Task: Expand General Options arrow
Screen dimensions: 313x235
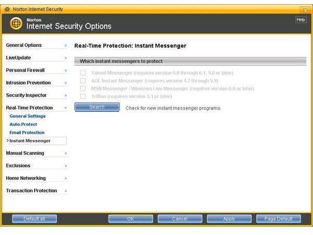Action: coord(66,45)
